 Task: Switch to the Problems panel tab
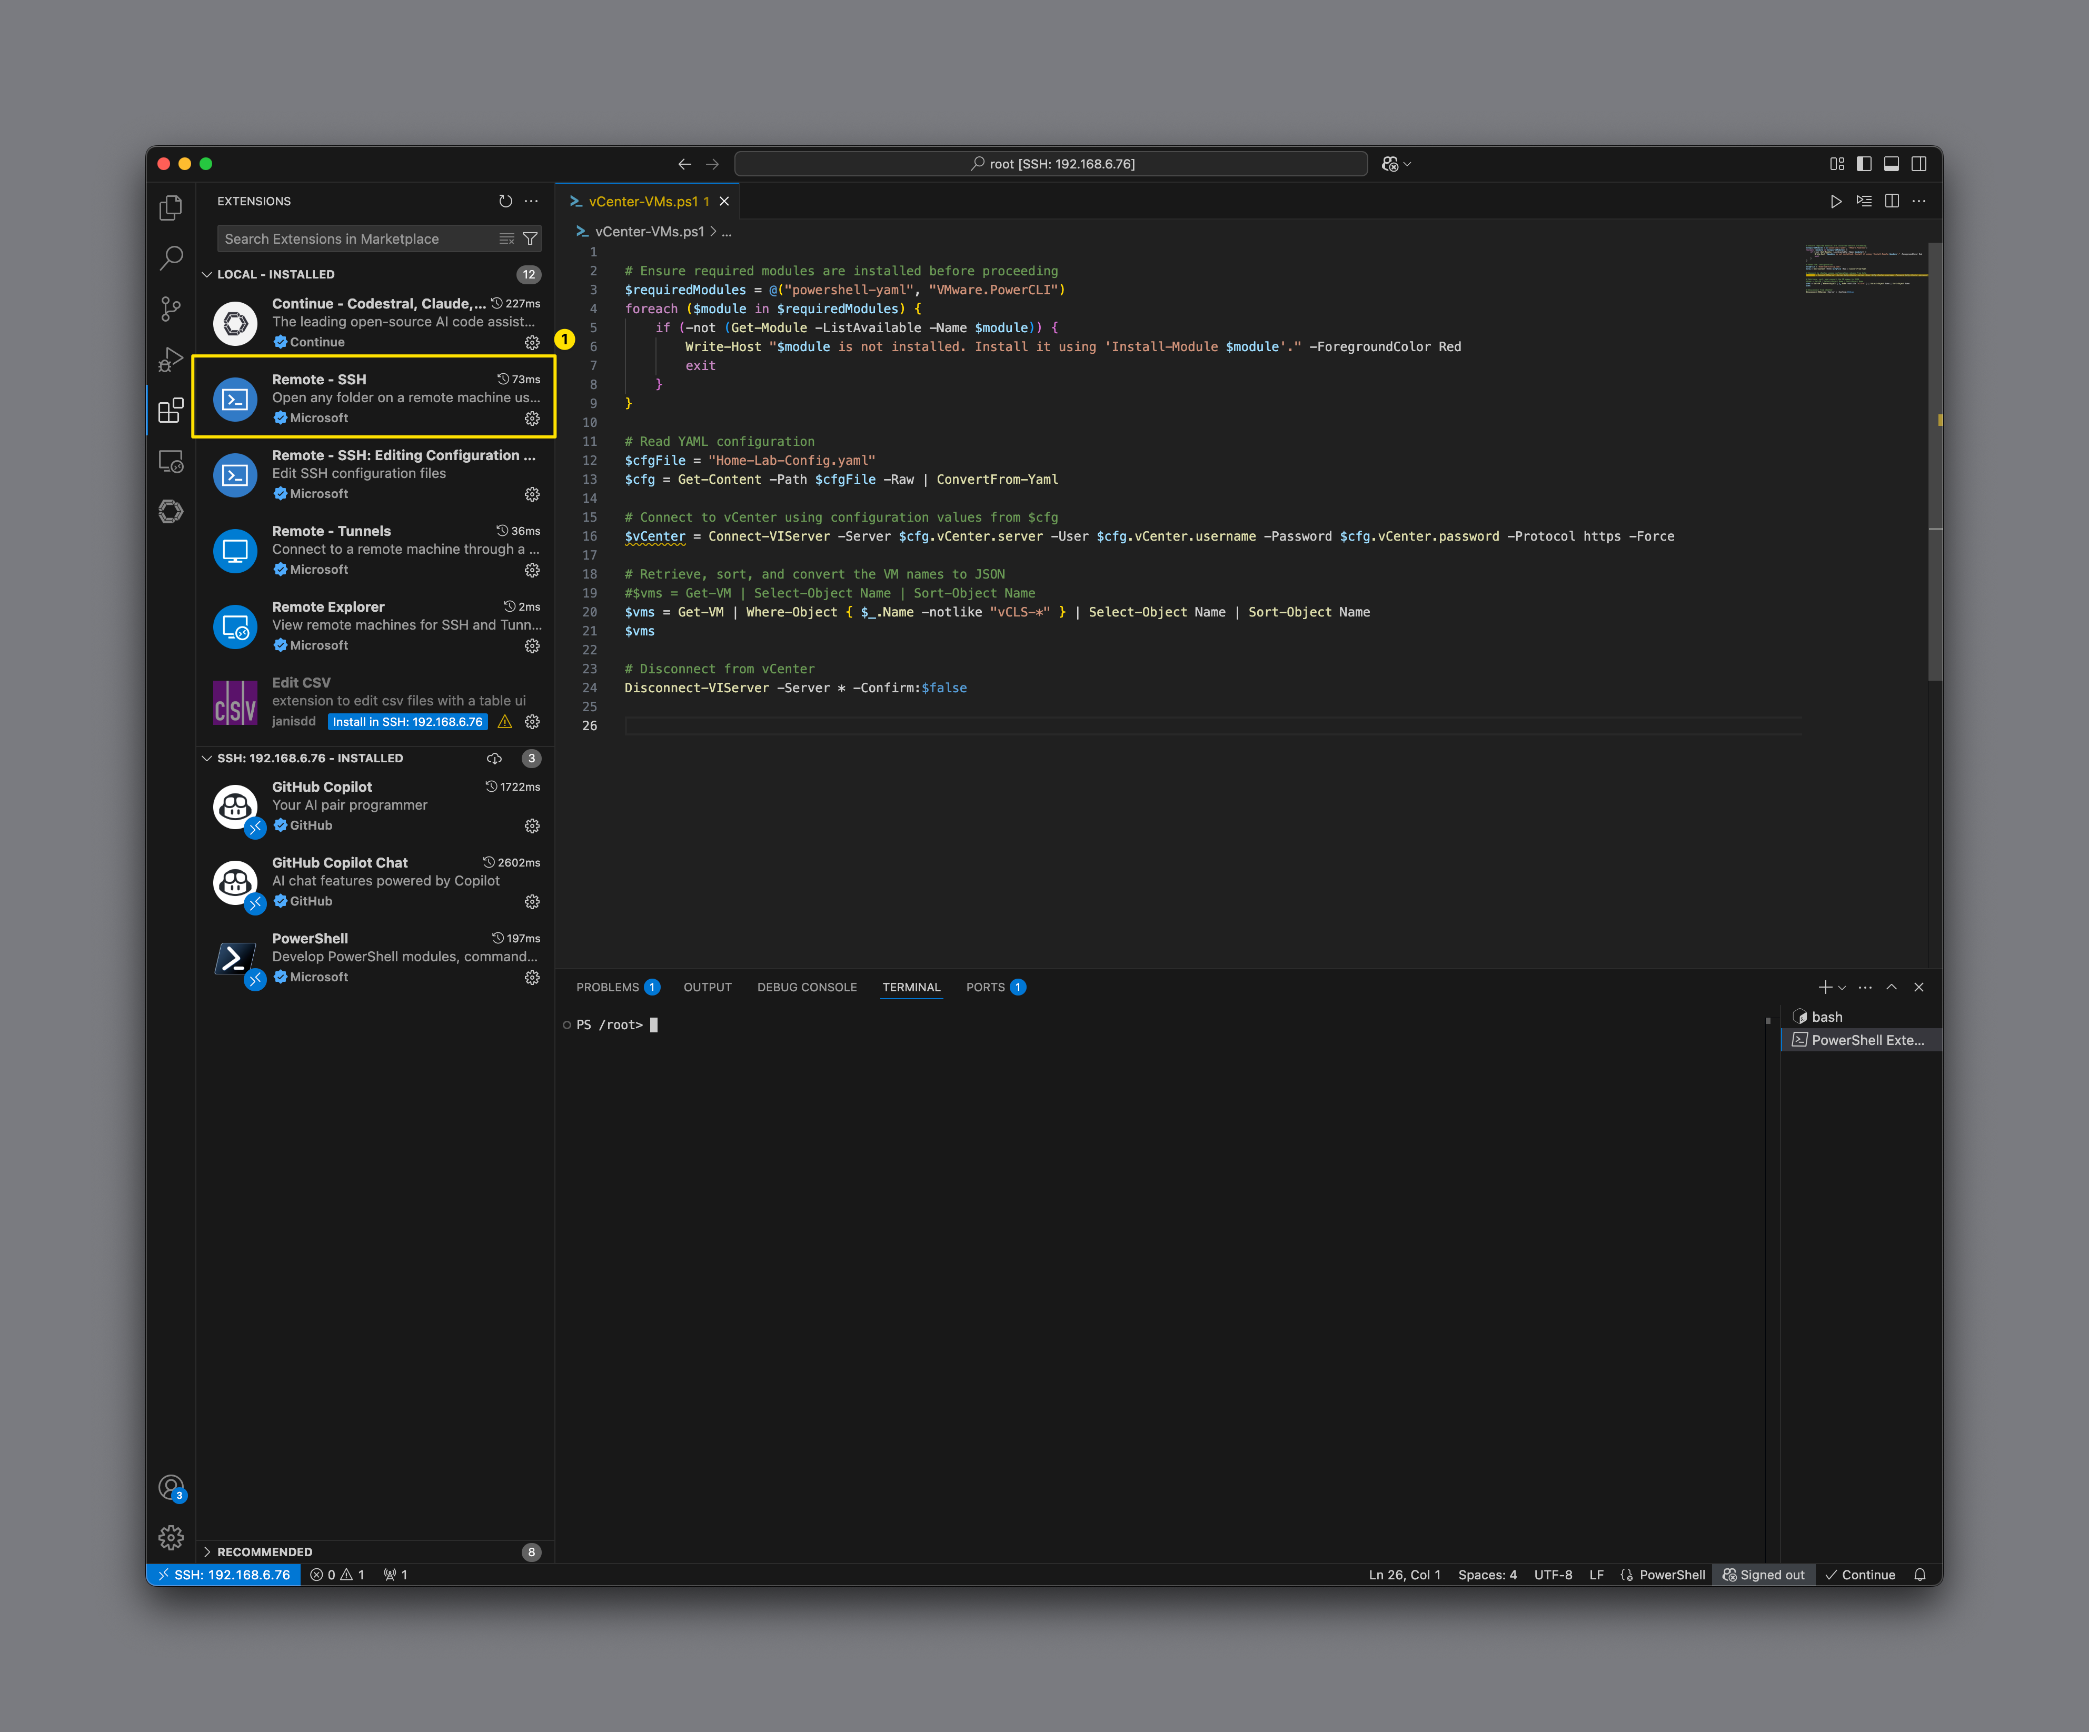click(608, 988)
